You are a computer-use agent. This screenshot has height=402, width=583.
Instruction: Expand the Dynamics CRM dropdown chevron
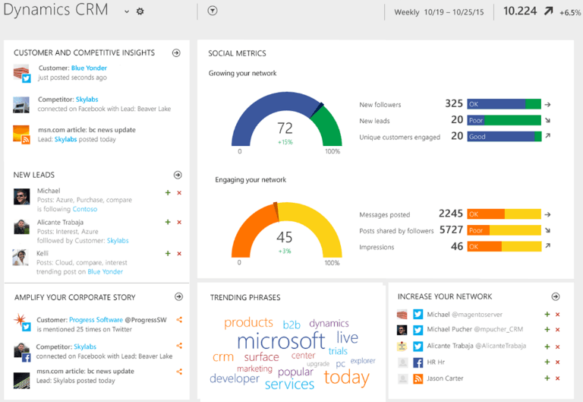127,11
